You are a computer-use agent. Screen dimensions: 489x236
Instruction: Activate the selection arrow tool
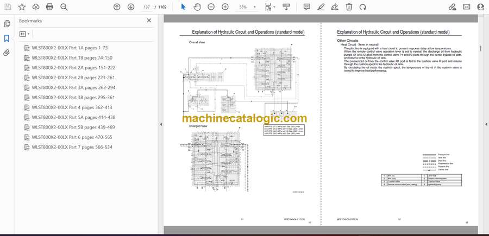pyautogui.click(x=184, y=7)
